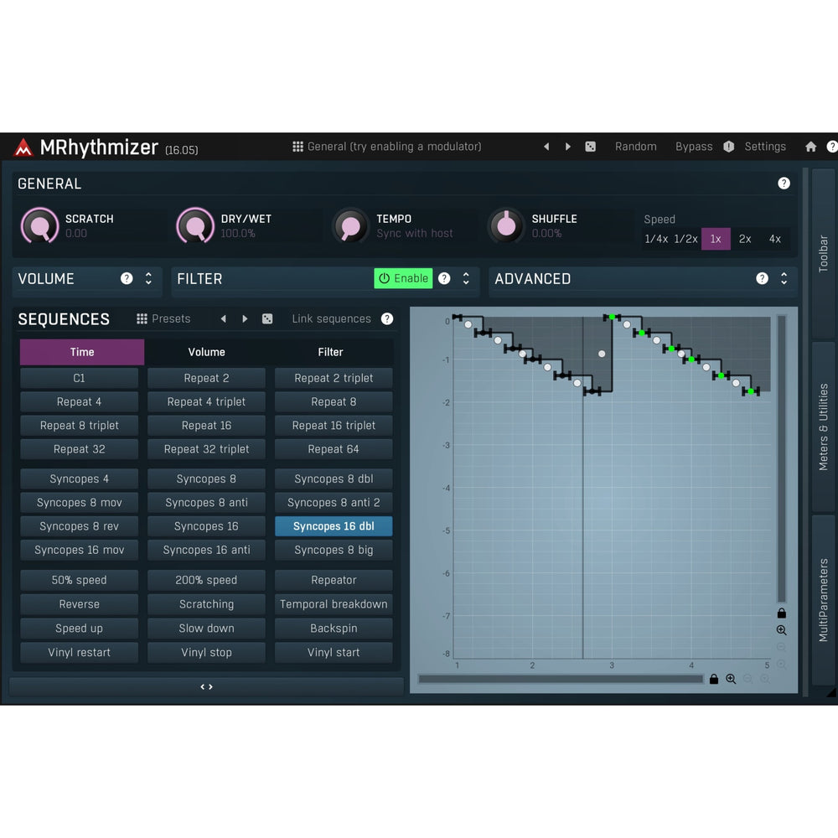Choose the Temporal breakdown sequence
This screenshot has height=838, width=838.
(x=334, y=604)
